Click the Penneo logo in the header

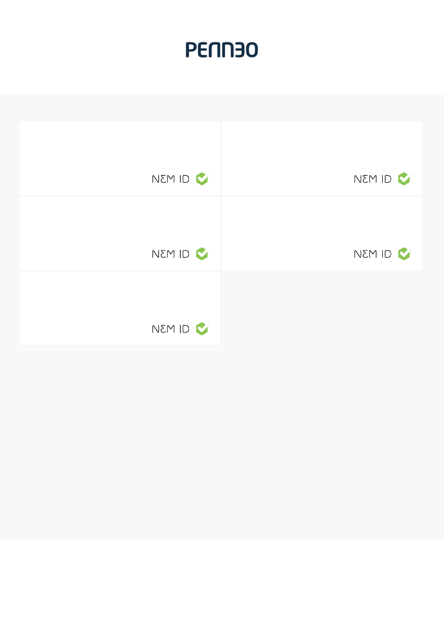pos(222,49)
